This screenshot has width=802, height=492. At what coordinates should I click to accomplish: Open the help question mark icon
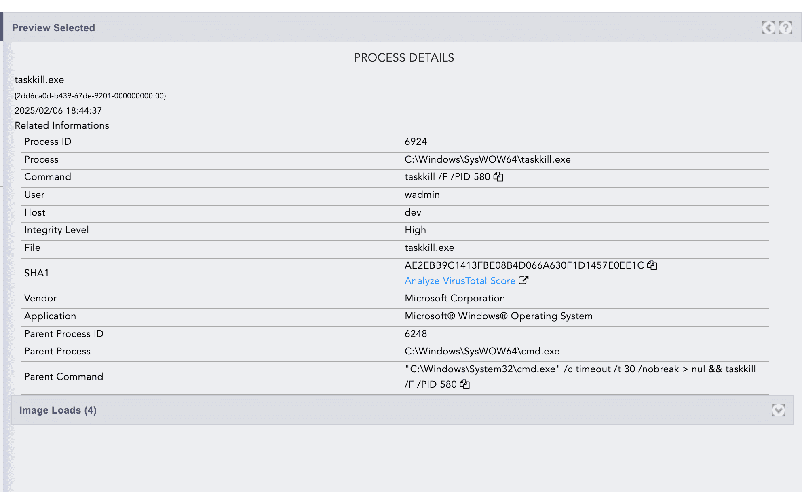(785, 28)
